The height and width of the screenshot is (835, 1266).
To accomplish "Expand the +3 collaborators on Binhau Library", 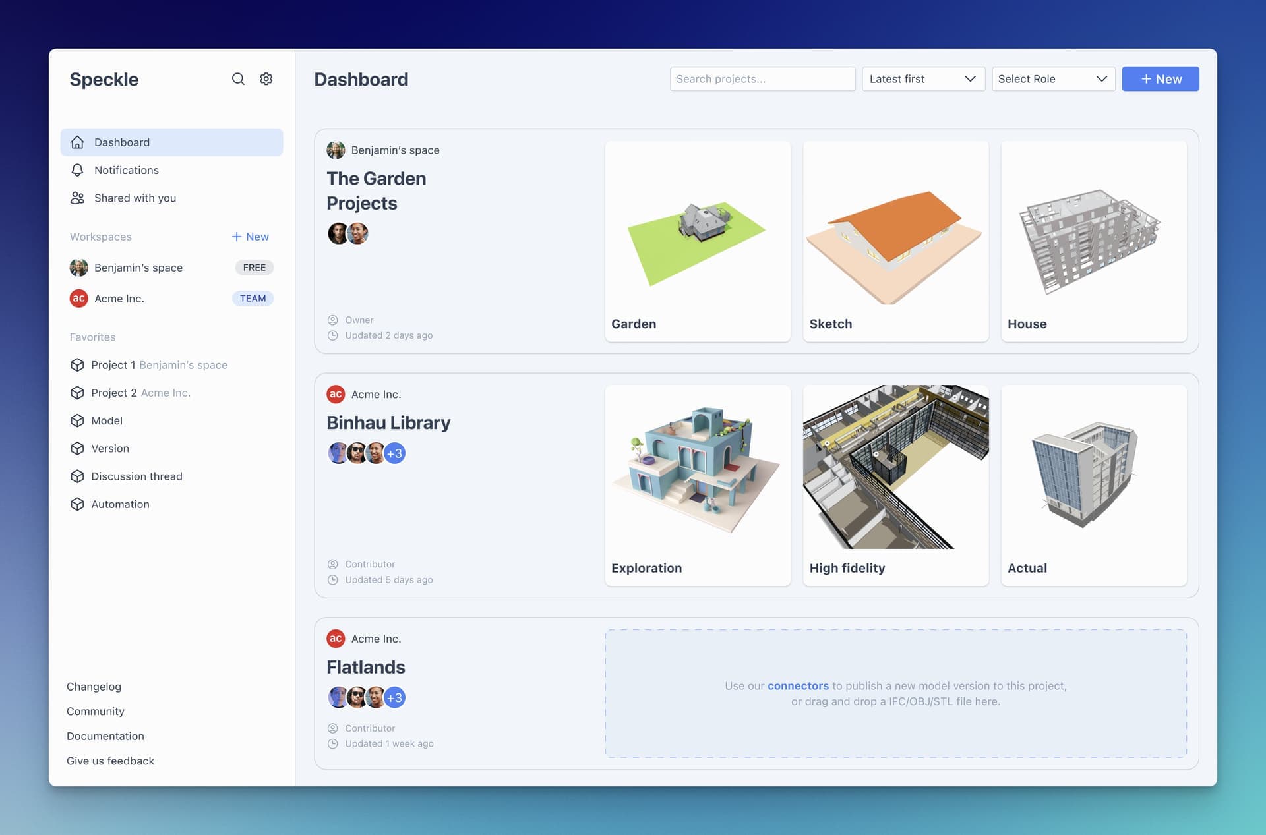I will pos(394,453).
